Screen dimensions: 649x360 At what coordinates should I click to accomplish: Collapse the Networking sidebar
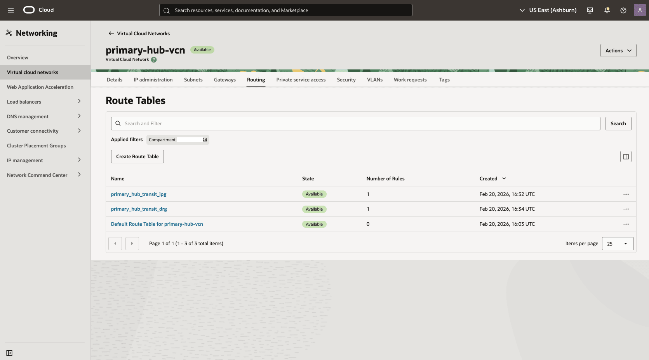9,353
